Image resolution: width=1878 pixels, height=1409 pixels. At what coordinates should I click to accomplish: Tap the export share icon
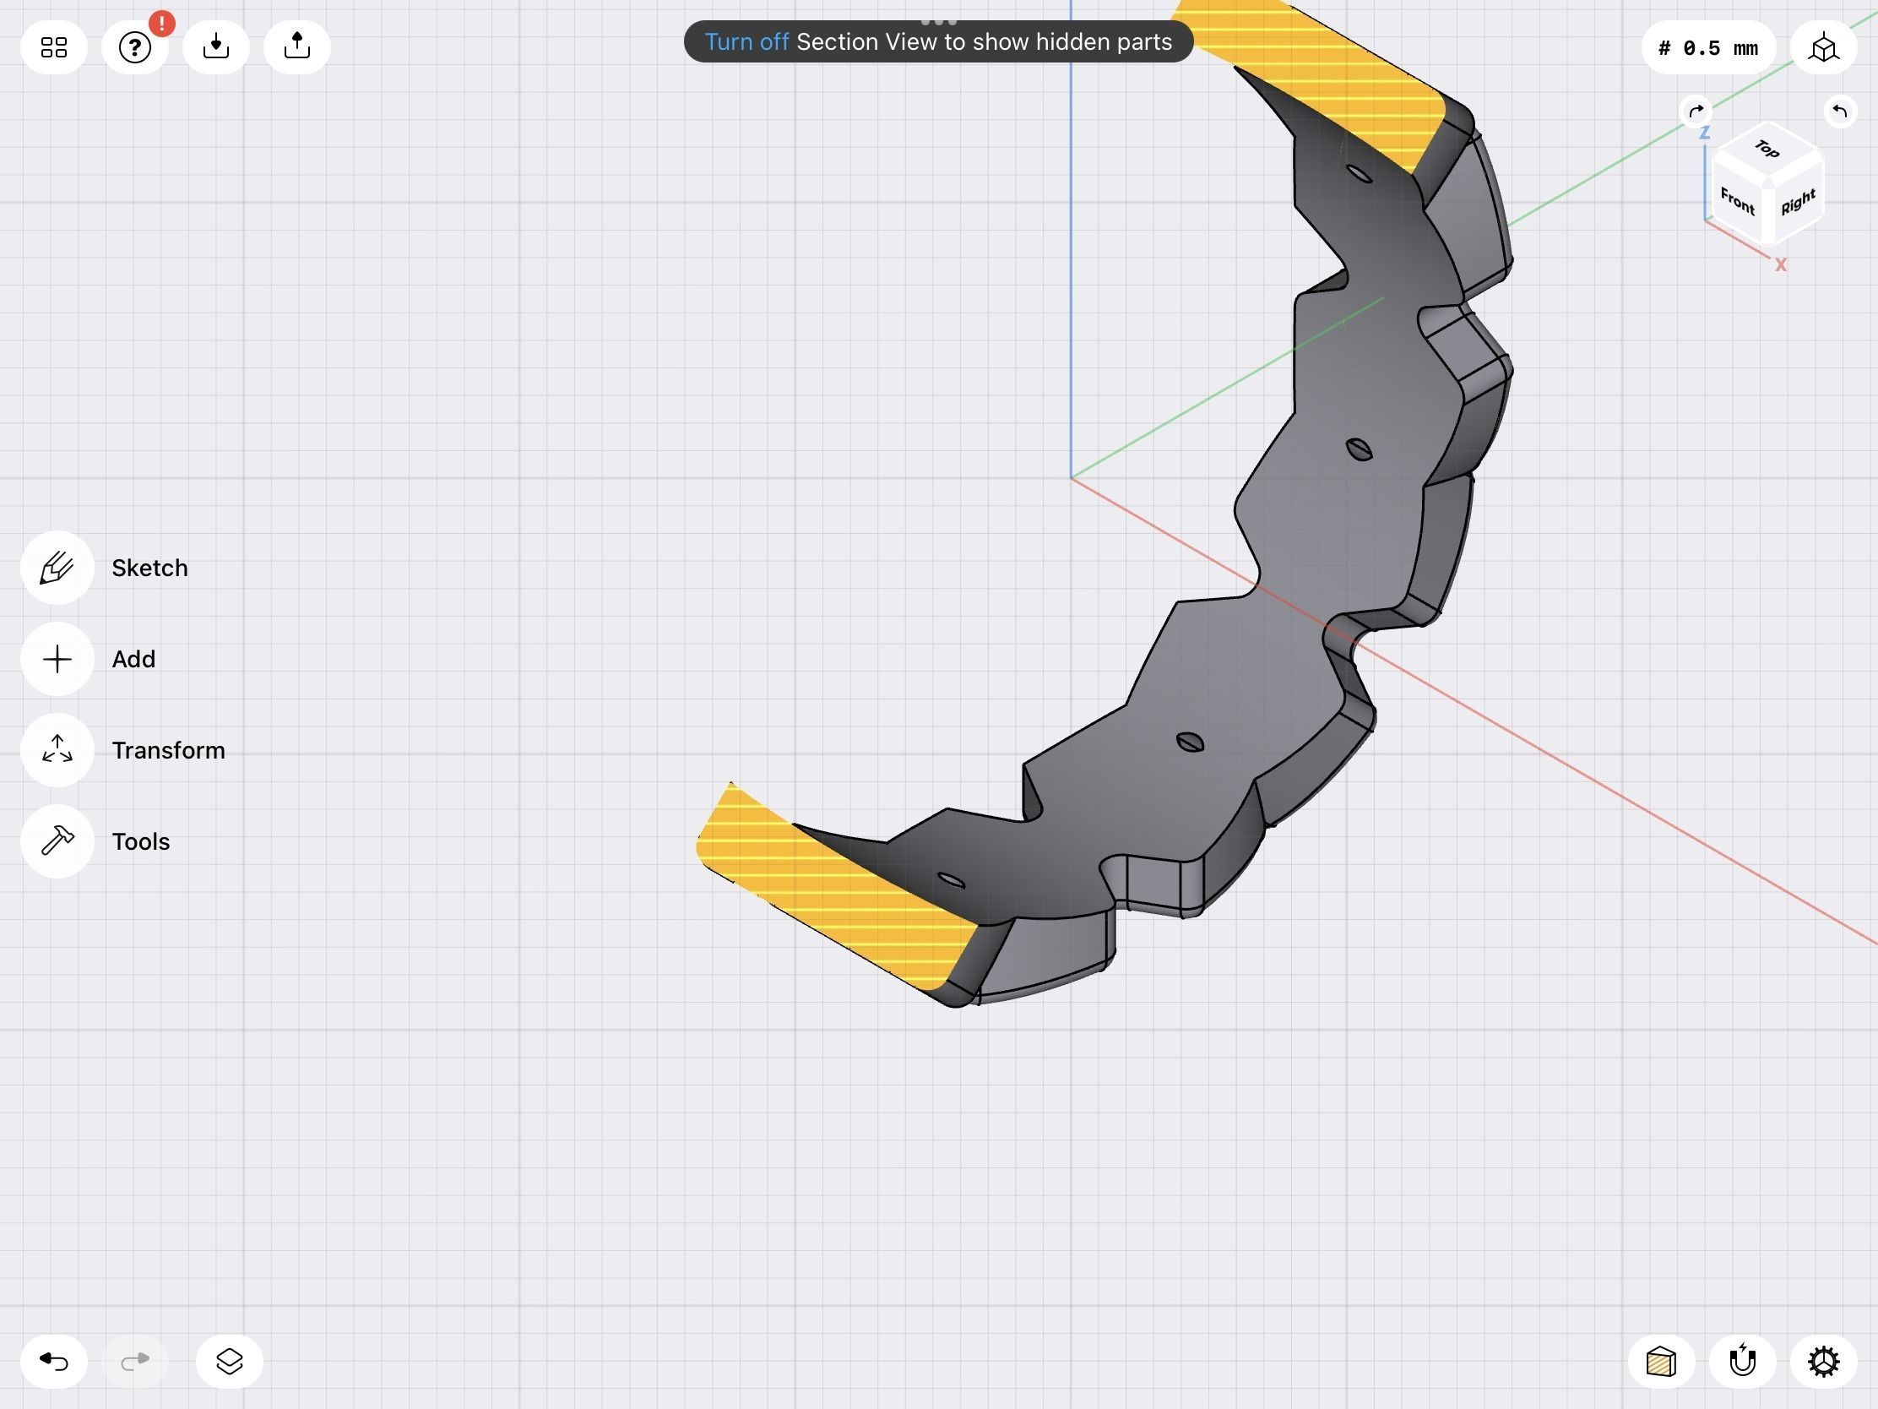(x=296, y=46)
